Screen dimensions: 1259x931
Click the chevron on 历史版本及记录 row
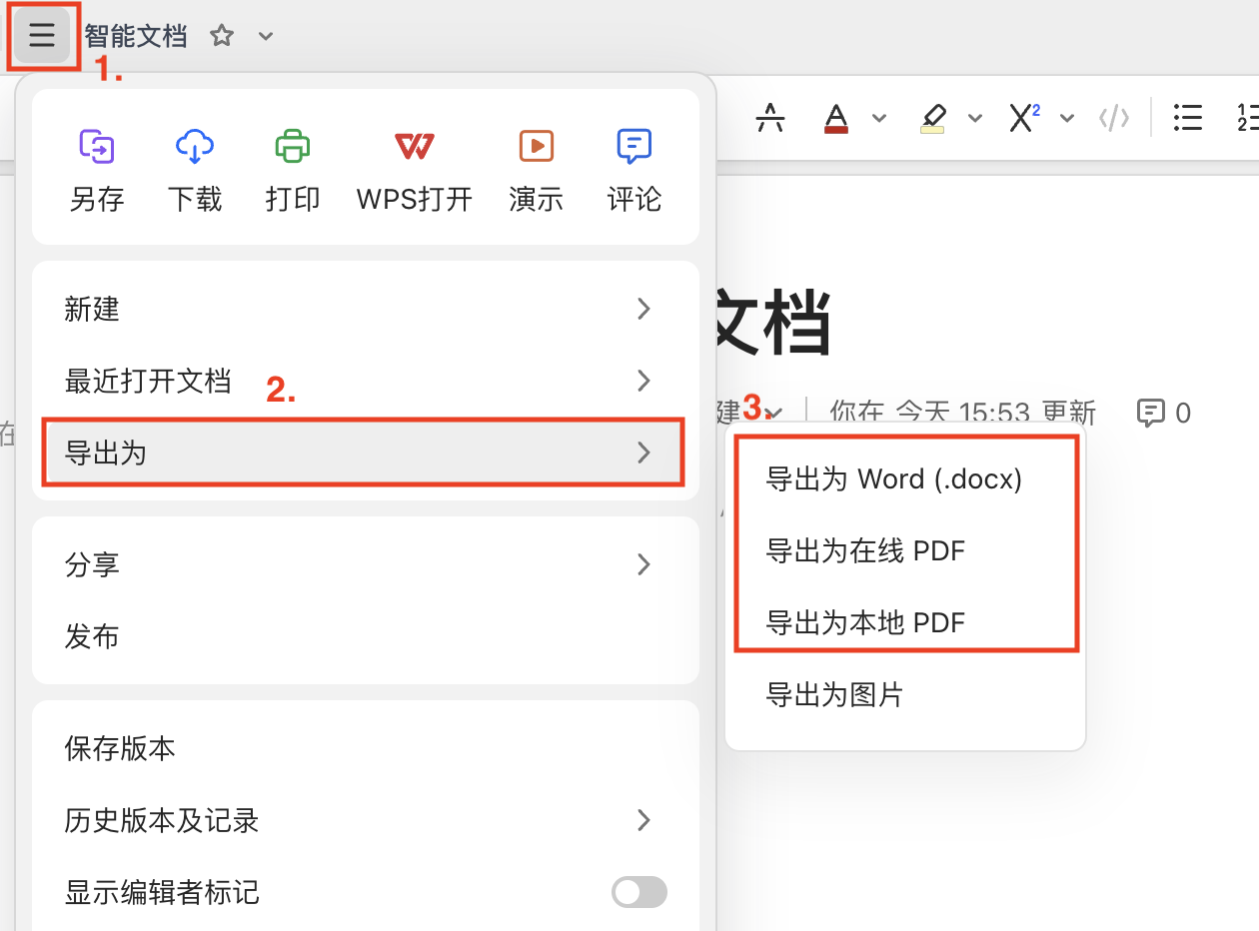pyautogui.click(x=643, y=820)
